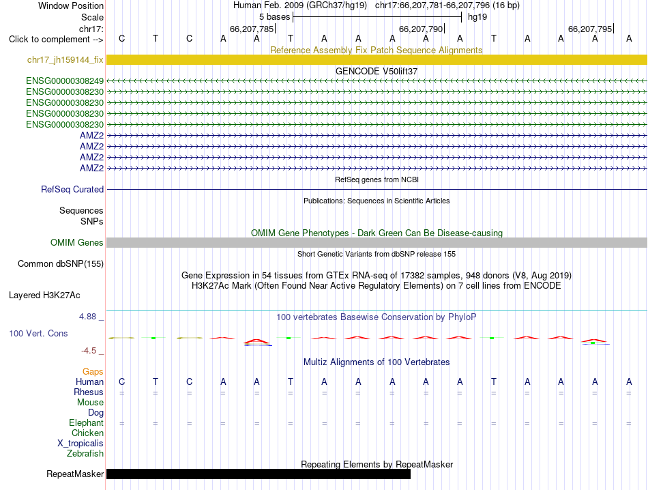648x490 pixels.
Task: Select the chr17: ruler label
Action: pyautogui.click(x=91, y=29)
